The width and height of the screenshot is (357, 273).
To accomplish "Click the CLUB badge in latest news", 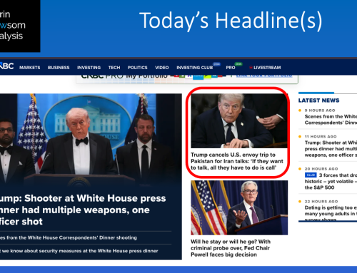I will (311, 175).
